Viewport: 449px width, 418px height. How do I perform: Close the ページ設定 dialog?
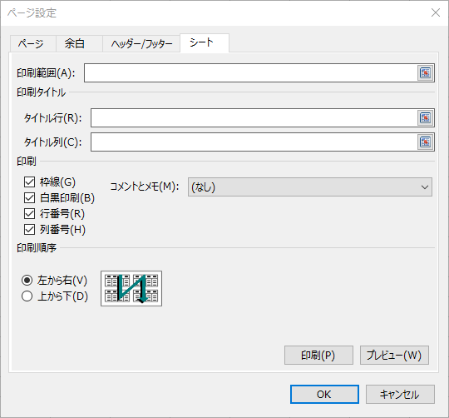click(436, 12)
